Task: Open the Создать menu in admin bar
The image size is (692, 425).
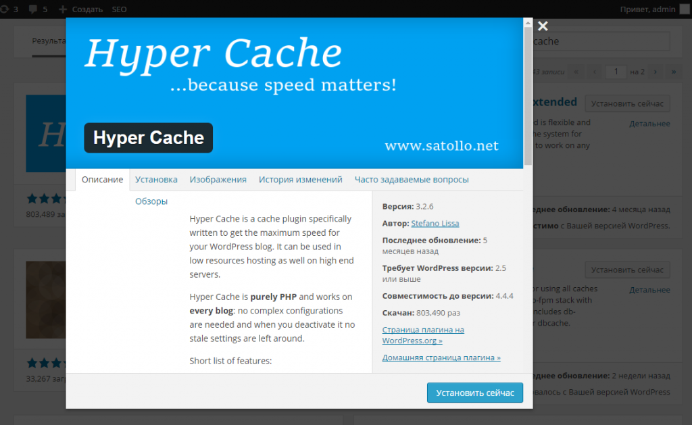Action: click(x=81, y=9)
